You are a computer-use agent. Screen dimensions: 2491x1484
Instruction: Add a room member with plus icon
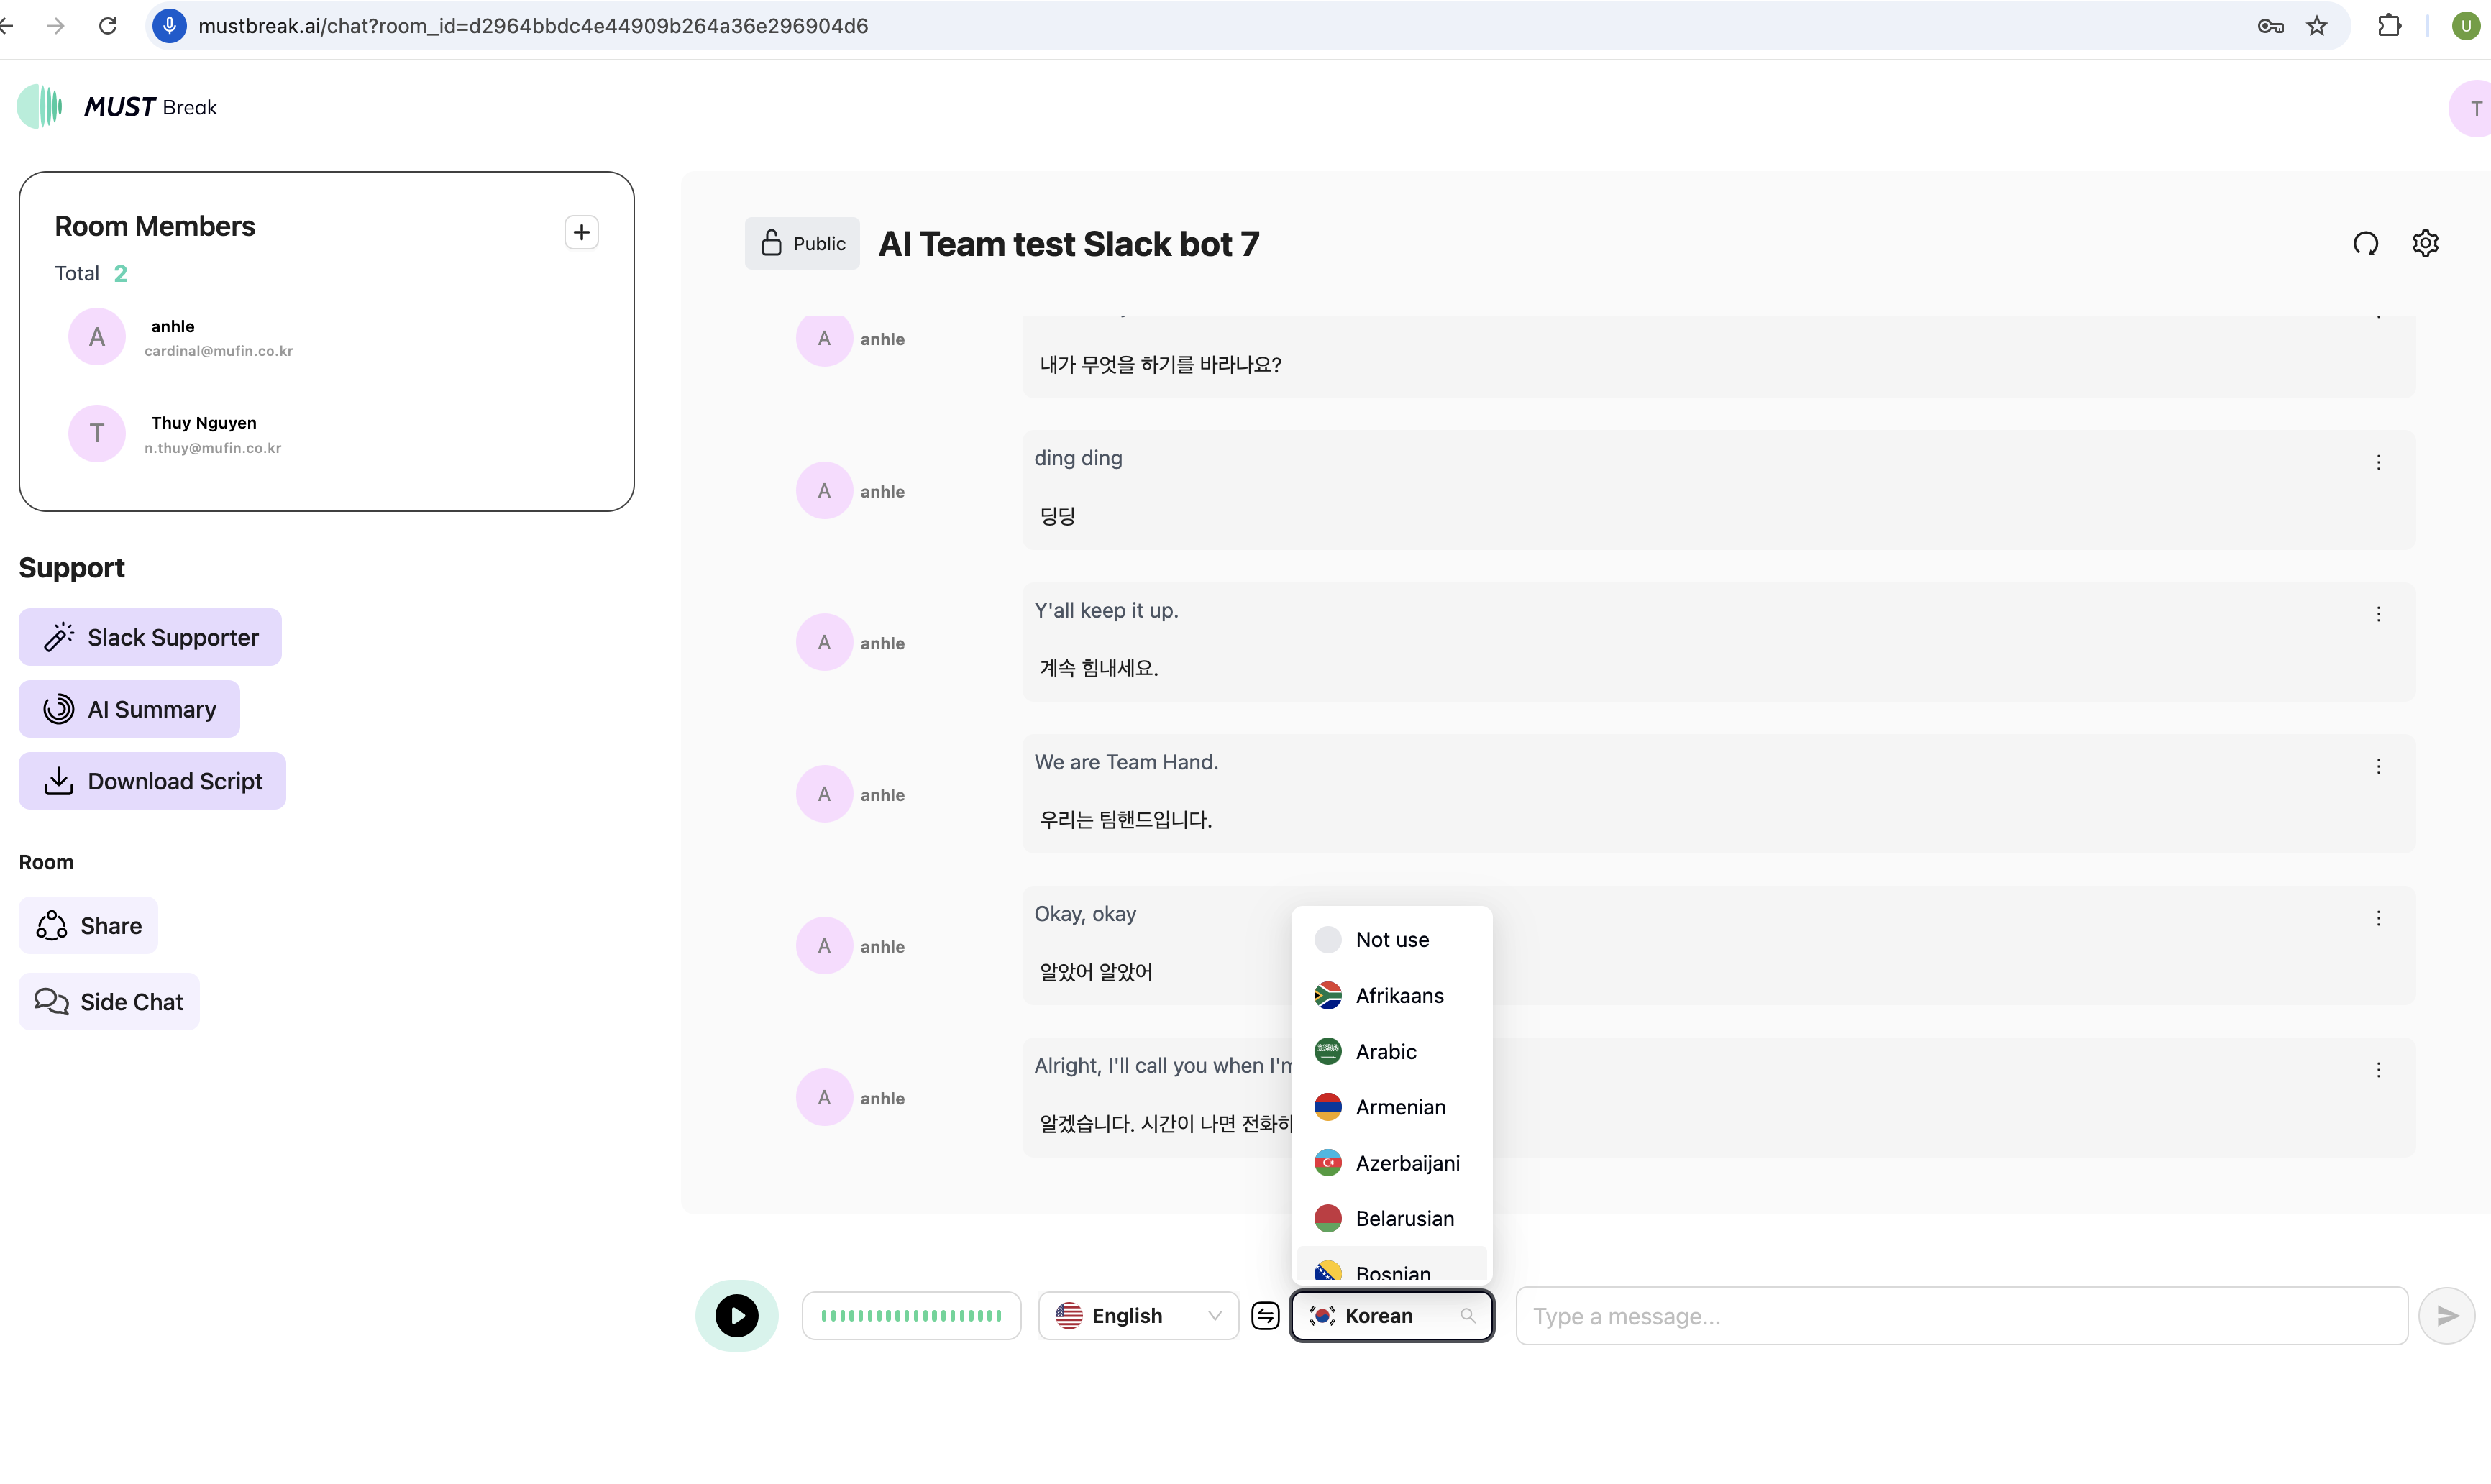pyautogui.click(x=581, y=232)
